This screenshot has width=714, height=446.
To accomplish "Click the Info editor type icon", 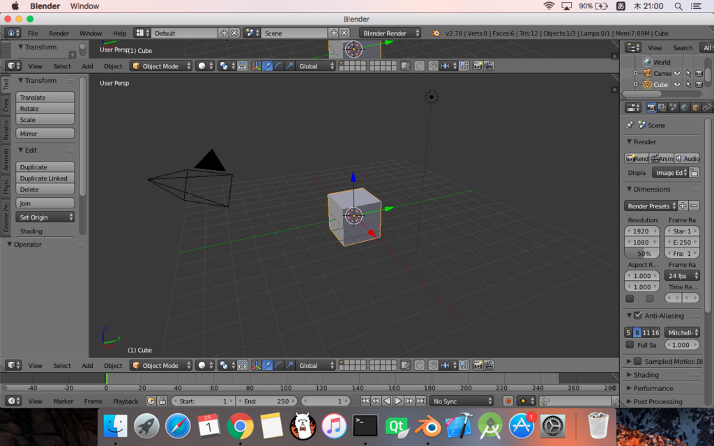I will click(x=13, y=33).
